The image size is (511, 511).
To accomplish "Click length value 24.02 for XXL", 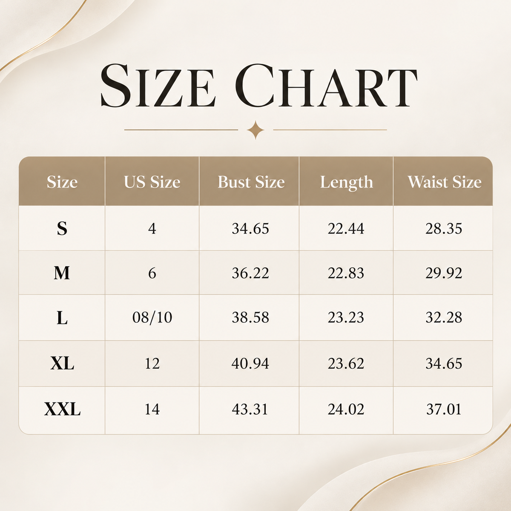I will [x=346, y=409].
